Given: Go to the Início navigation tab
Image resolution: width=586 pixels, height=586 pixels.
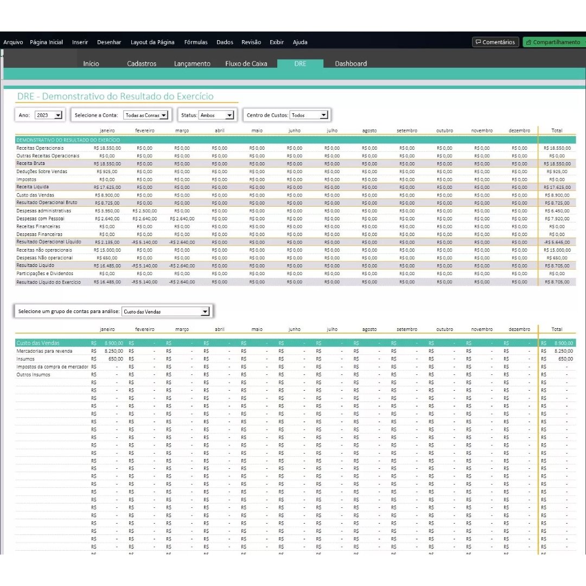Looking at the screenshot, I should click(x=91, y=63).
